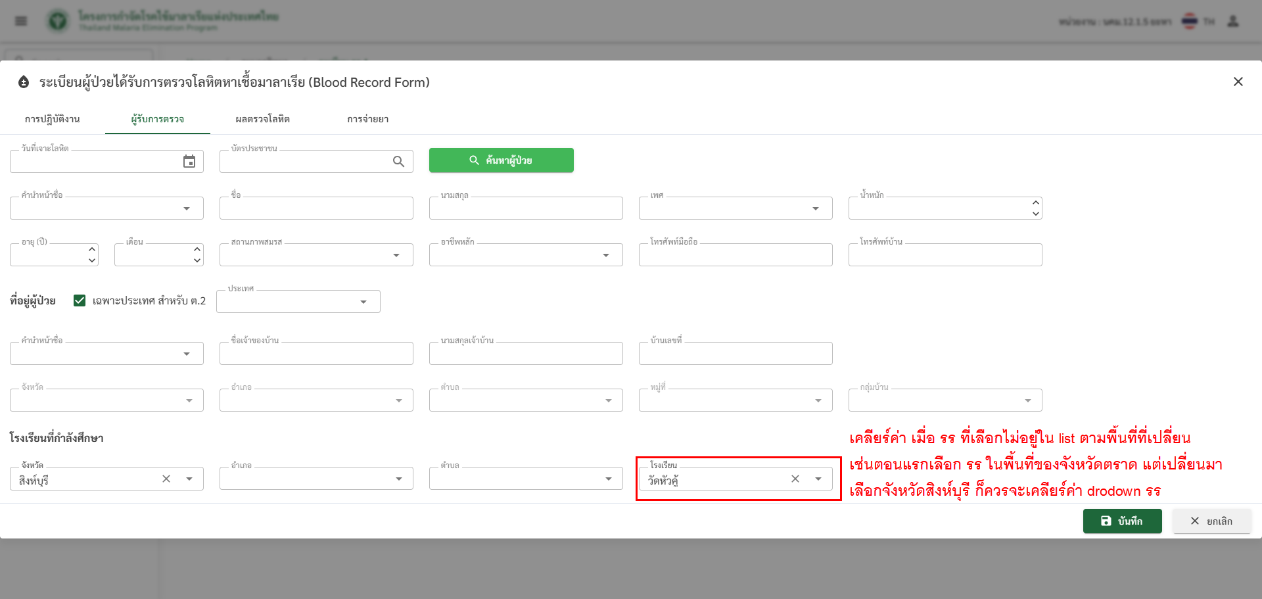Save the form with บันทึก button

coord(1122,521)
